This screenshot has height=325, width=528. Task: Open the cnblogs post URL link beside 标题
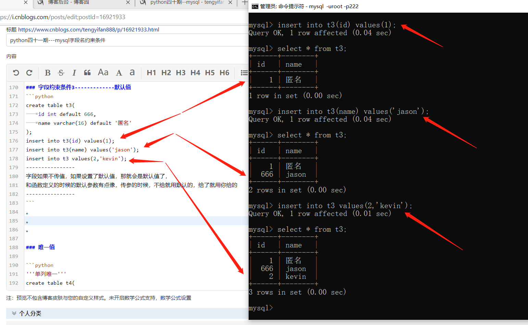[89, 30]
